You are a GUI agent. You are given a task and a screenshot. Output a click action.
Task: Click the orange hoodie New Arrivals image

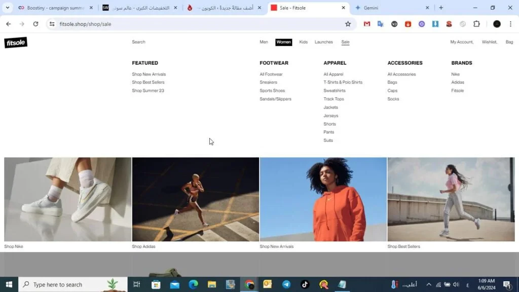click(x=323, y=199)
